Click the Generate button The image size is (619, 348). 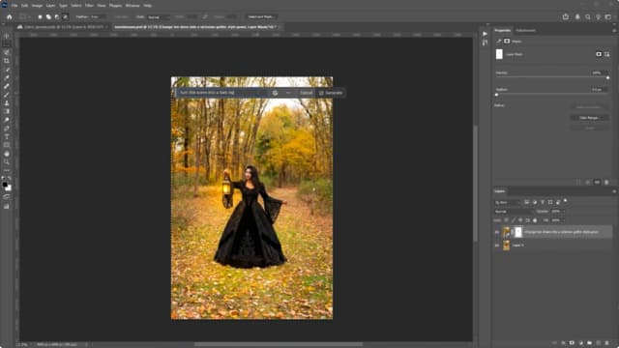(x=331, y=93)
